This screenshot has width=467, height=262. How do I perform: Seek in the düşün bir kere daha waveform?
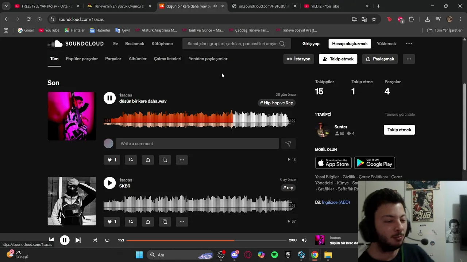coord(199,119)
